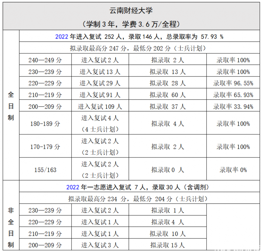Click the 180-189分 cell
Image resolution: width=262 pixels, height=252 pixels.
(x=45, y=123)
